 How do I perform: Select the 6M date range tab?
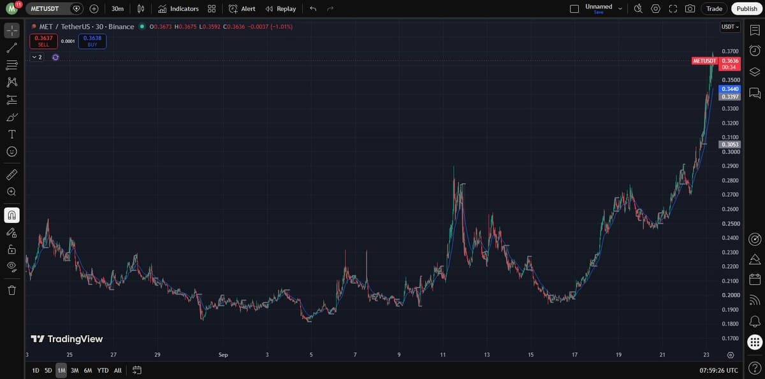tap(88, 370)
